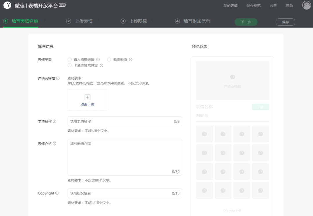Screen dimensions: 313x216
Task: Switch to step 3 上传图标 tab
Action: pyautogui.click(x=134, y=21)
